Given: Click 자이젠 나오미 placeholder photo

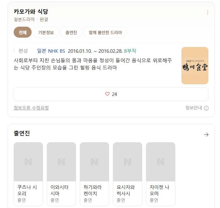Looking at the screenshot, I should 161,162.
